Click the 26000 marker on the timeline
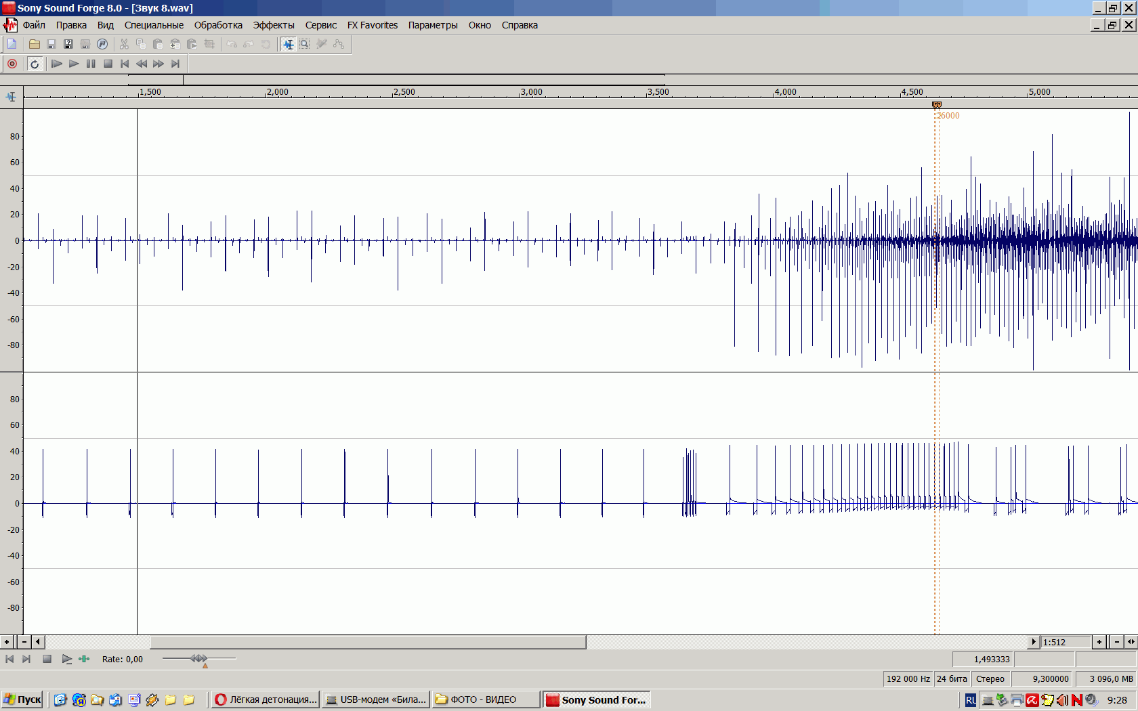This screenshot has height=711, width=1138. [937, 105]
